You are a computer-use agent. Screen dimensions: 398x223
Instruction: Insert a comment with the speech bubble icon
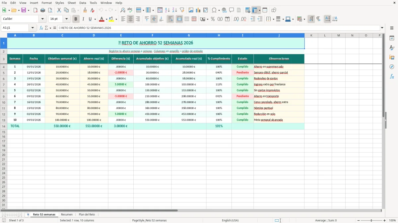click(232, 10)
